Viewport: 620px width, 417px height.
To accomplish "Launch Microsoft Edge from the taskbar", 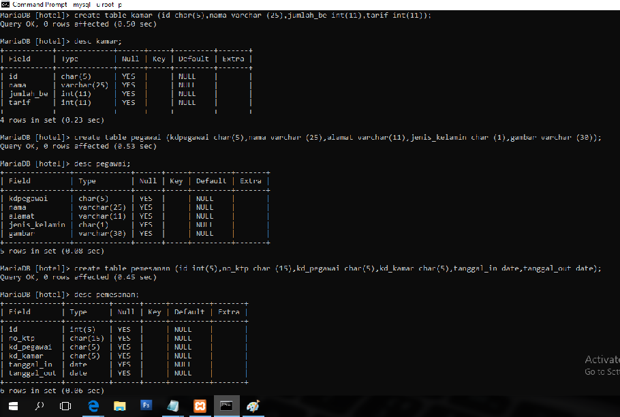I will click(x=93, y=406).
